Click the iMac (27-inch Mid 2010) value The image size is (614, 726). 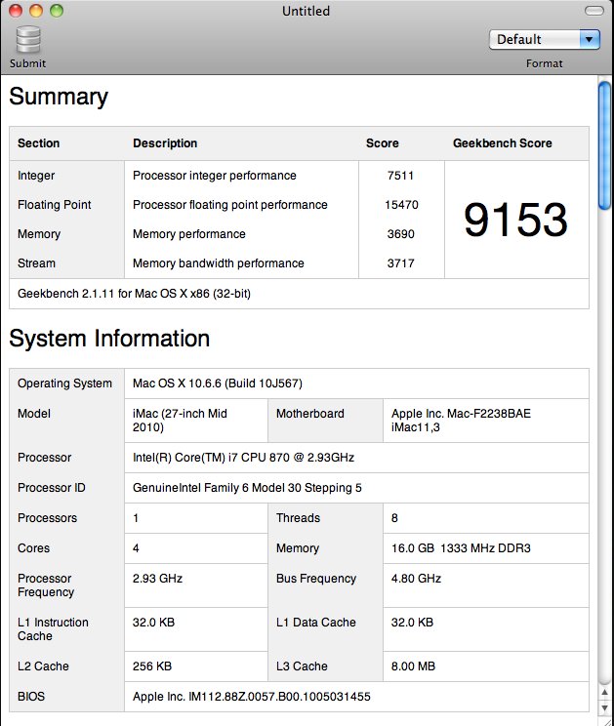tap(180, 420)
